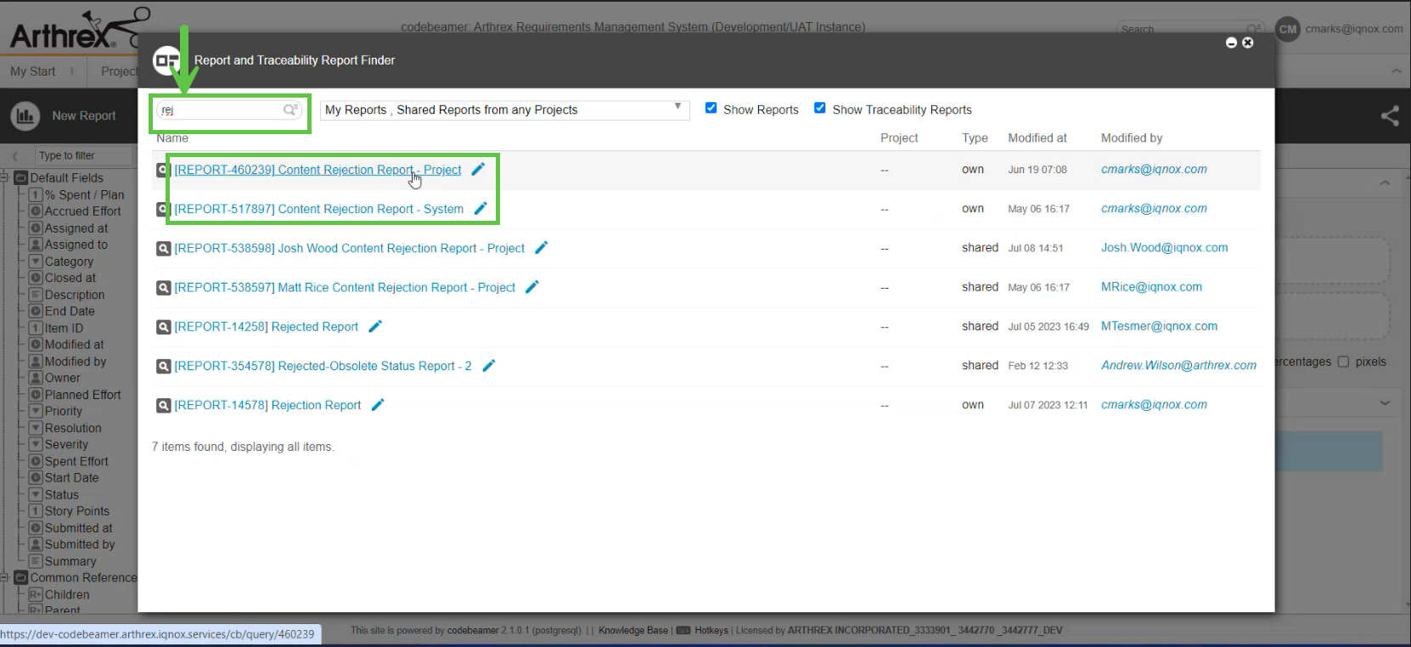This screenshot has width=1411, height=647.
Task: Click pencil edit icon next to Rejected Report
Action: click(375, 326)
